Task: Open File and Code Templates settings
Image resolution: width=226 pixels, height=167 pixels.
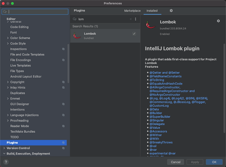Action: [27, 54]
